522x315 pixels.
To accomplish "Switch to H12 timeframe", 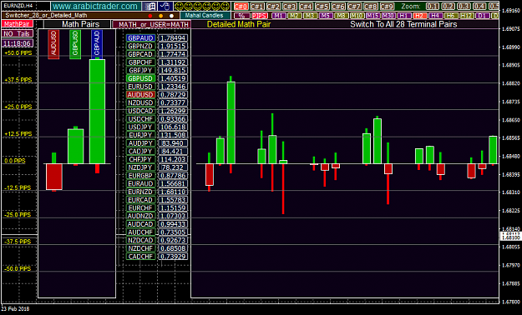I will (x=466, y=16).
